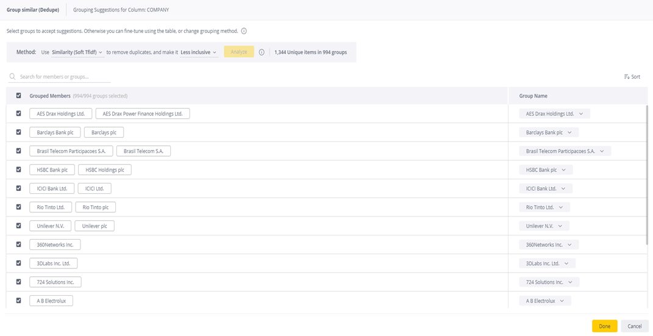Deselect the 360Networks Inc. row checkbox
The width and height of the screenshot is (653, 336).
click(18, 245)
